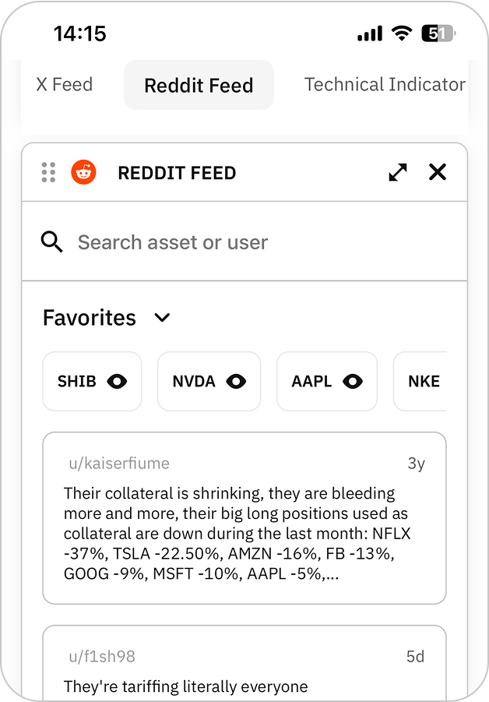Expand the Reddit Feed panel fullscreen
489x702 pixels.
[398, 172]
